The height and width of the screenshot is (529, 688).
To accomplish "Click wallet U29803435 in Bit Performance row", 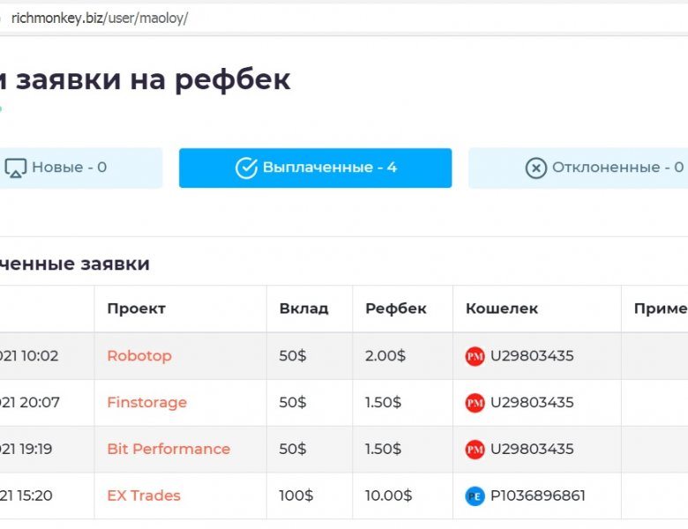I will click(532, 449).
